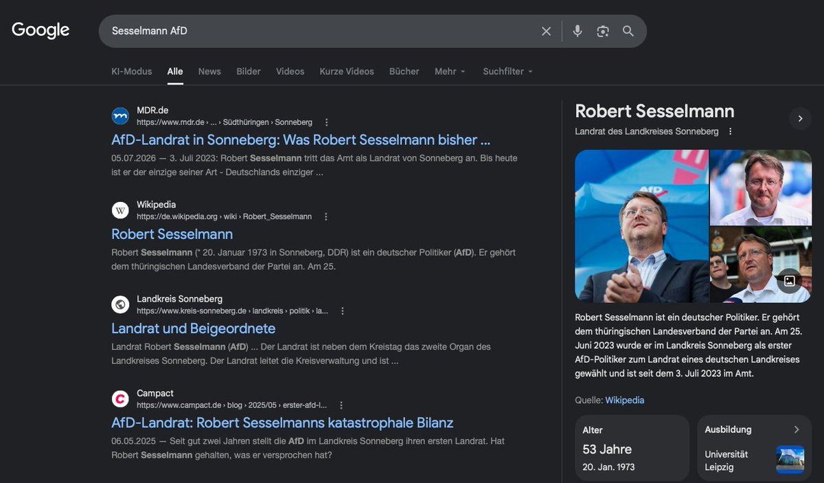Open large Sesselmann photo looking upward
The height and width of the screenshot is (483, 824).
[641, 226]
